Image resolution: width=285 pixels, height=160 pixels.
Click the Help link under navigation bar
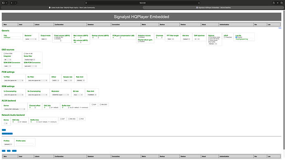click(x=280, y=28)
